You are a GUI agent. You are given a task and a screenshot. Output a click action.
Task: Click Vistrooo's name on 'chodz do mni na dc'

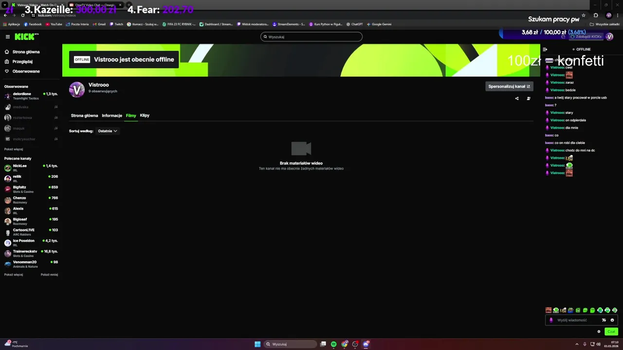(557, 150)
